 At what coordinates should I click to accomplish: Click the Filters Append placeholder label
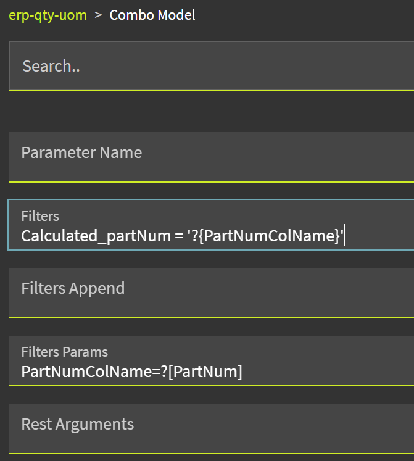click(x=73, y=288)
